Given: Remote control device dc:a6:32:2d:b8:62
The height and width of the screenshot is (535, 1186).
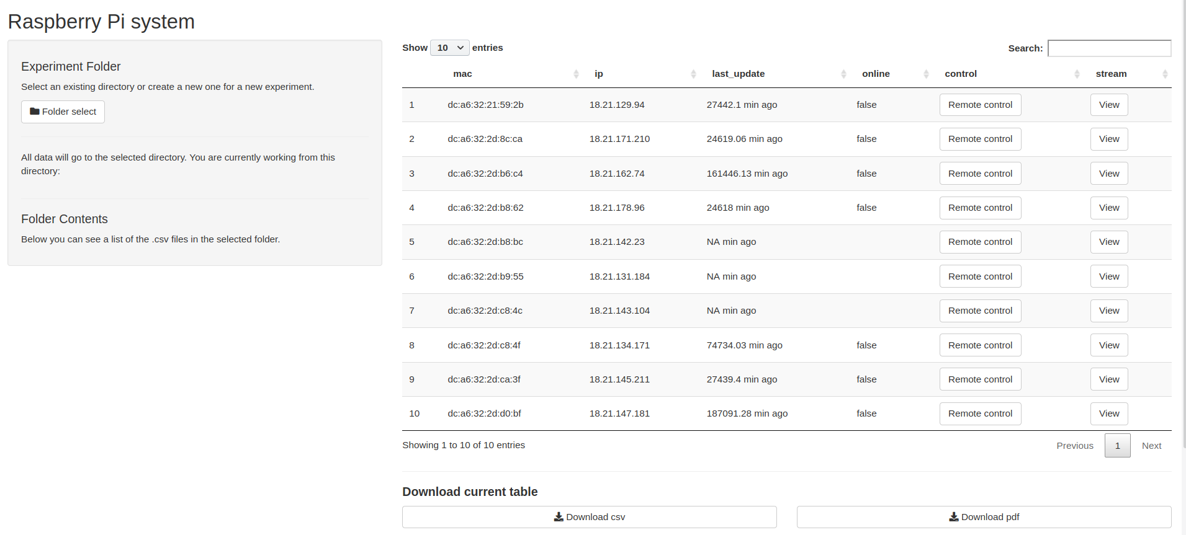Looking at the screenshot, I should click(980, 208).
